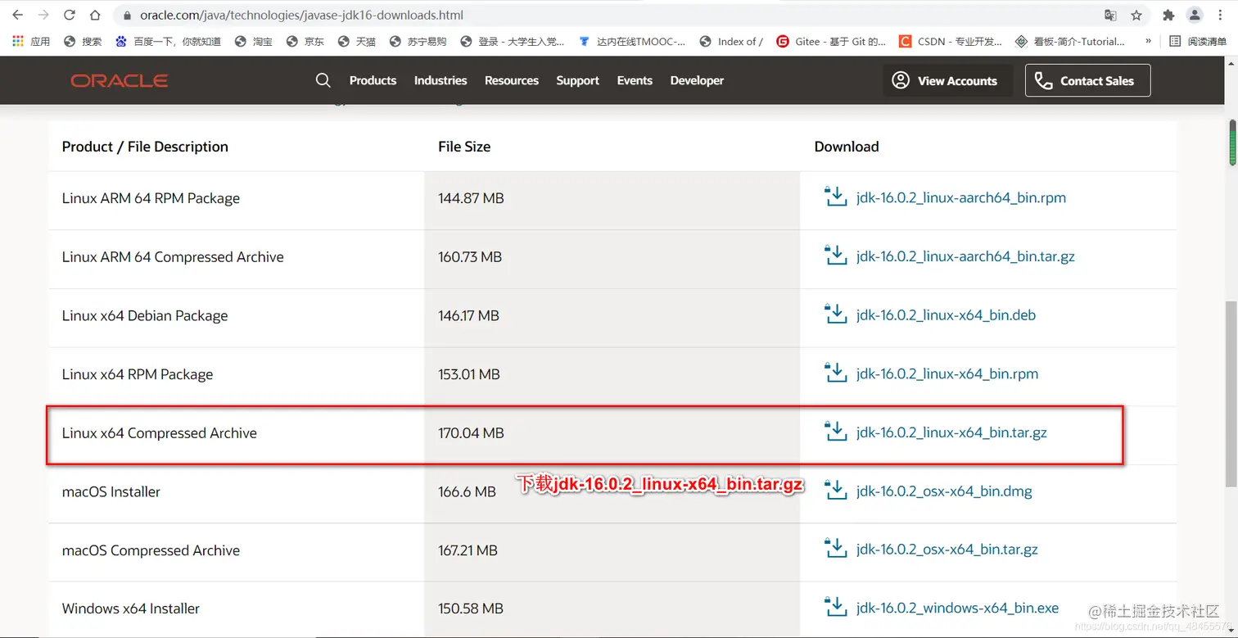
Task: Click the 'Product / File Description' header
Action: 145,147
